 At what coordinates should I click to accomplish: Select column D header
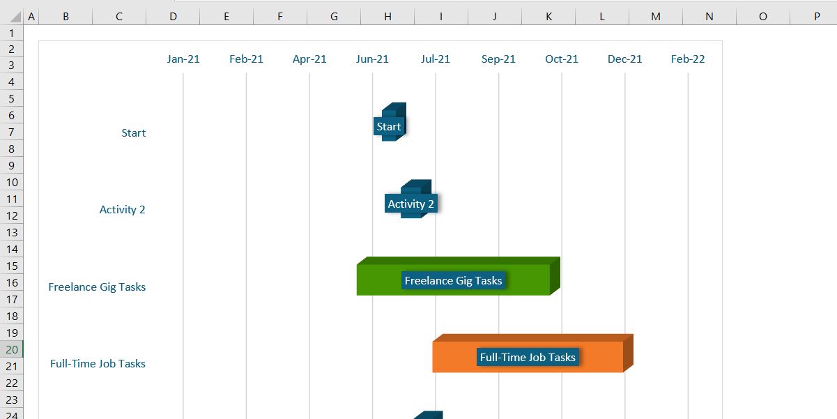click(173, 17)
